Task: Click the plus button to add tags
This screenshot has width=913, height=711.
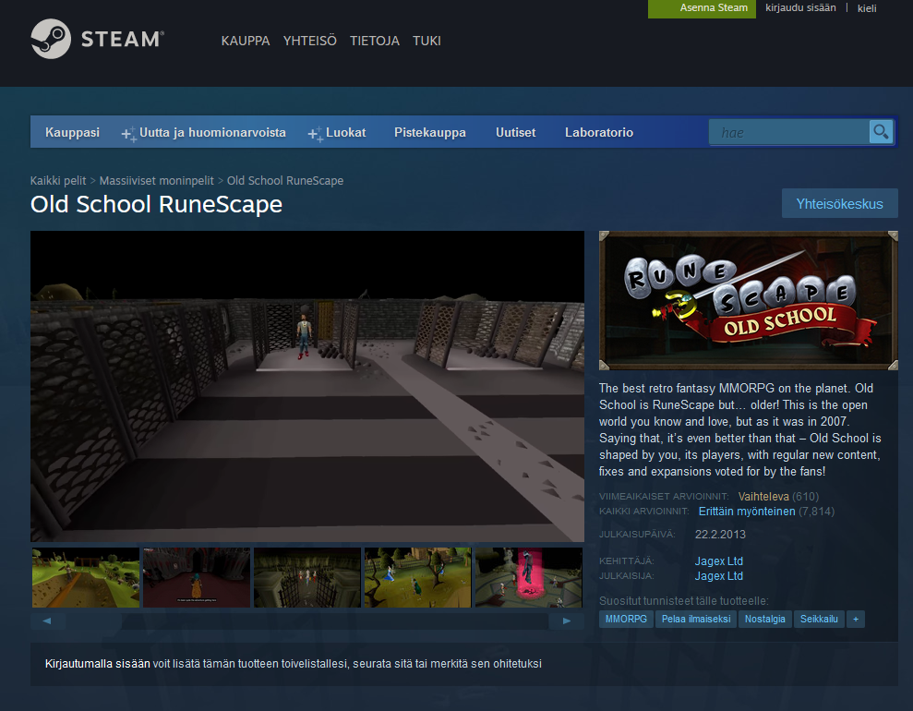Action: [856, 619]
